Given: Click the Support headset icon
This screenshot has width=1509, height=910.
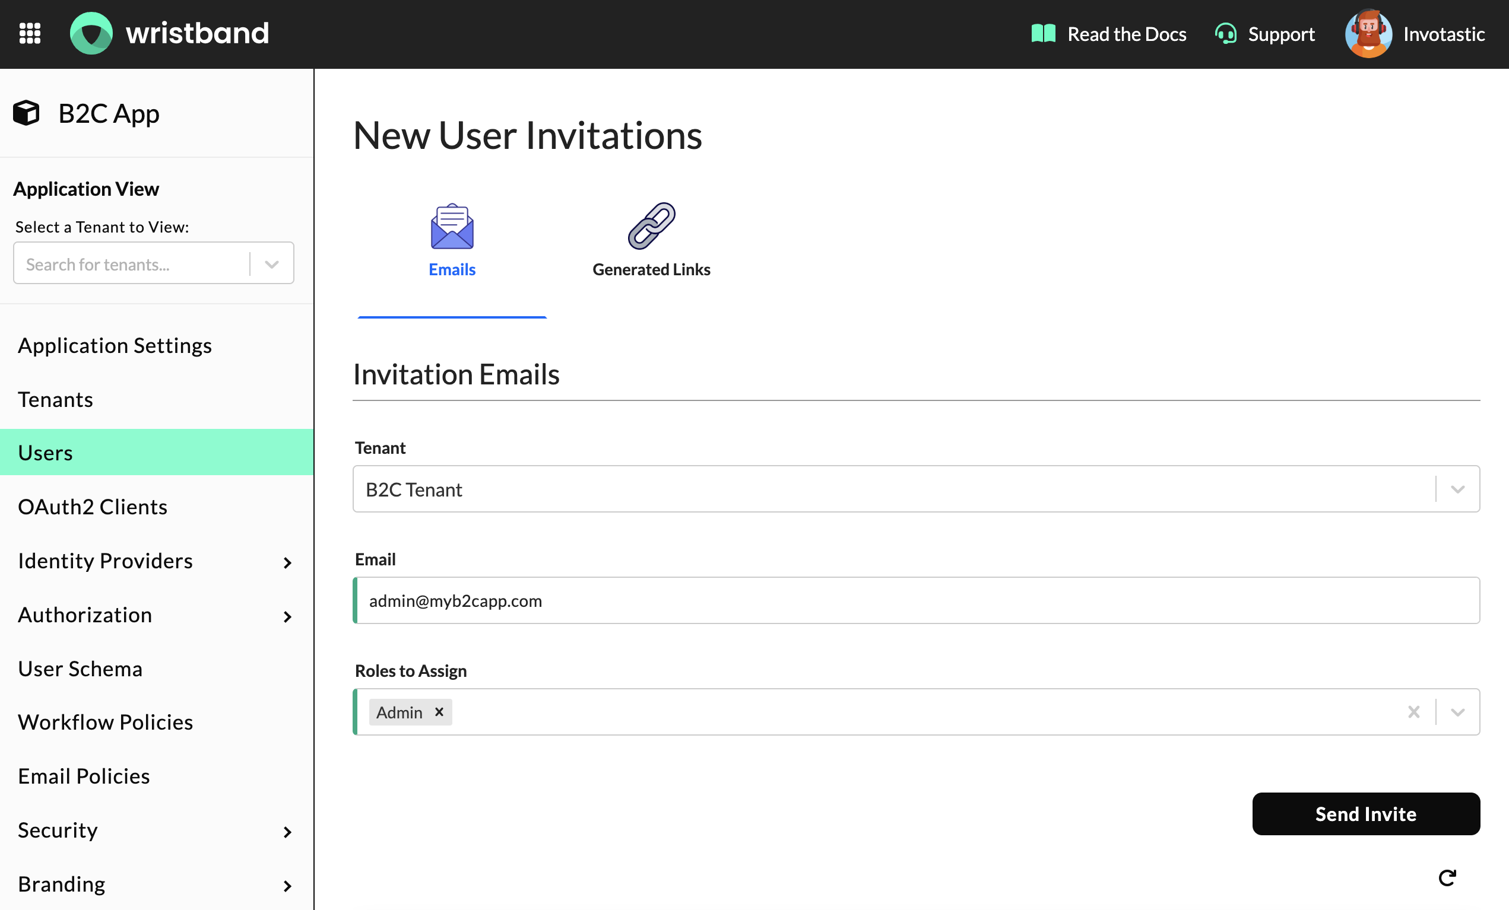Looking at the screenshot, I should coord(1225,34).
